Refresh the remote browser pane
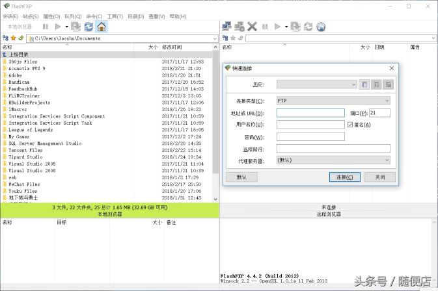This screenshot has height=291, width=438. [x=308, y=27]
